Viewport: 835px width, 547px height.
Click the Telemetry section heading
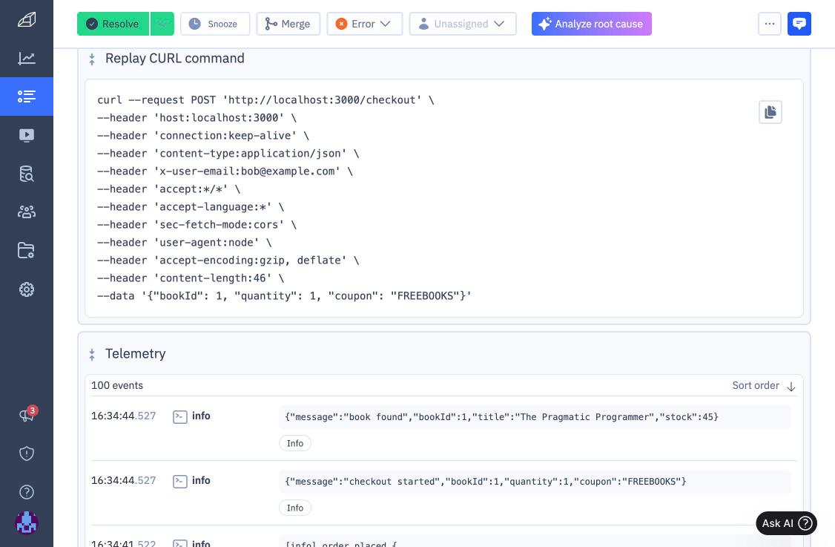135,354
